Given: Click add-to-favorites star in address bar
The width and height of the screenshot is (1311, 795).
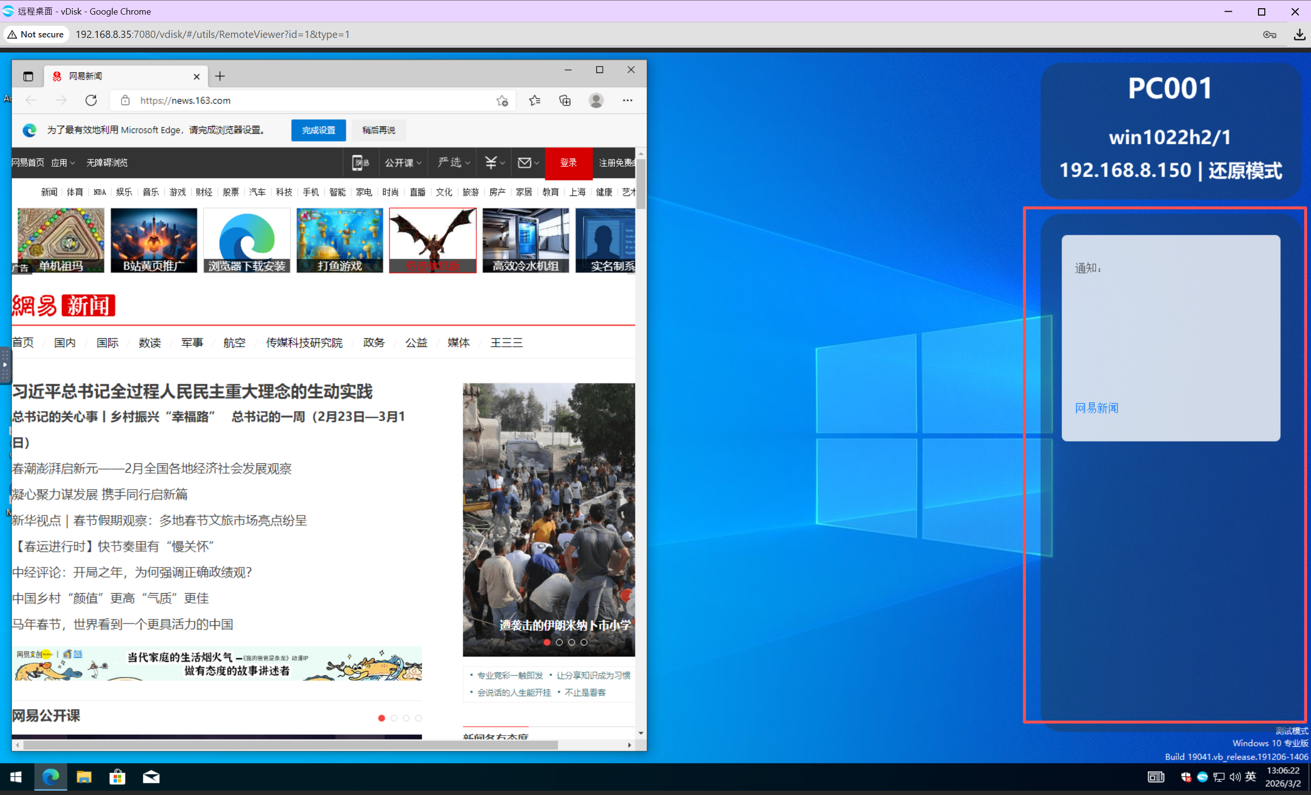Looking at the screenshot, I should (x=502, y=101).
